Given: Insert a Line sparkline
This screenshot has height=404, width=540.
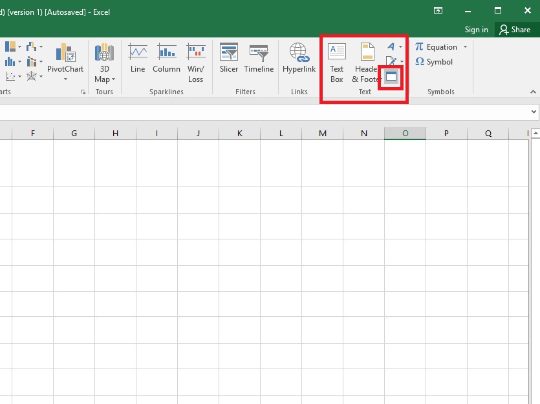Looking at the screenshot, I should (x=138, y=57).
